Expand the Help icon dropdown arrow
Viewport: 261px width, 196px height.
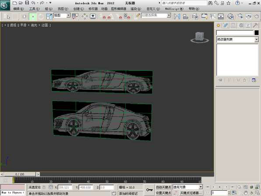[242, 3]
